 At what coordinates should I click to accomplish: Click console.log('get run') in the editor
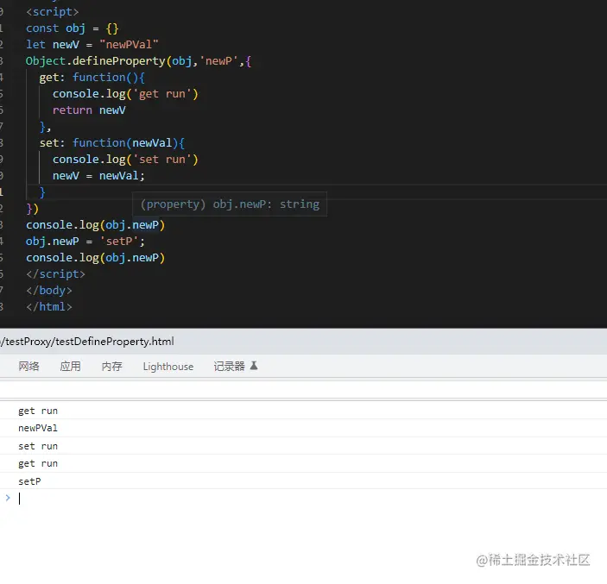pyautogui.click(x=125, y=94)
